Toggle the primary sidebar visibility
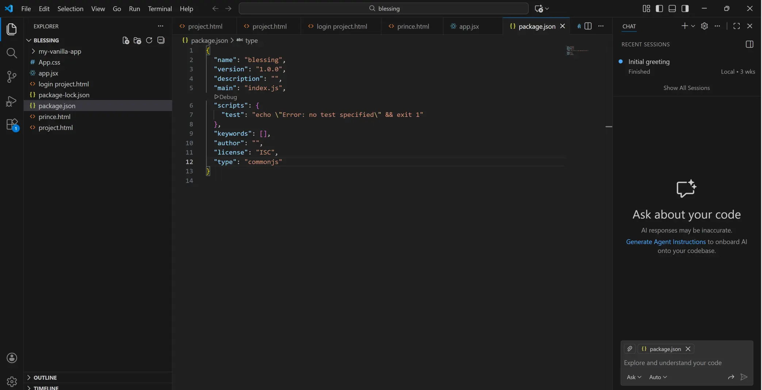The image size is (762, 390). (659, 8)
